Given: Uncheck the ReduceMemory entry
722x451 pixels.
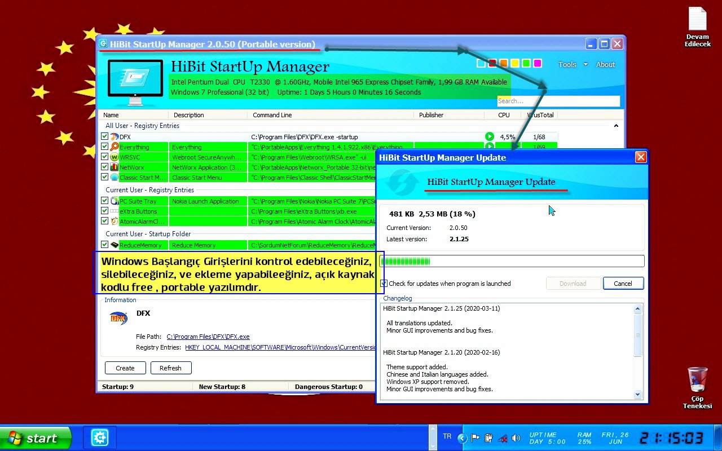Looking at the screenshot, I should pos(105,245).
